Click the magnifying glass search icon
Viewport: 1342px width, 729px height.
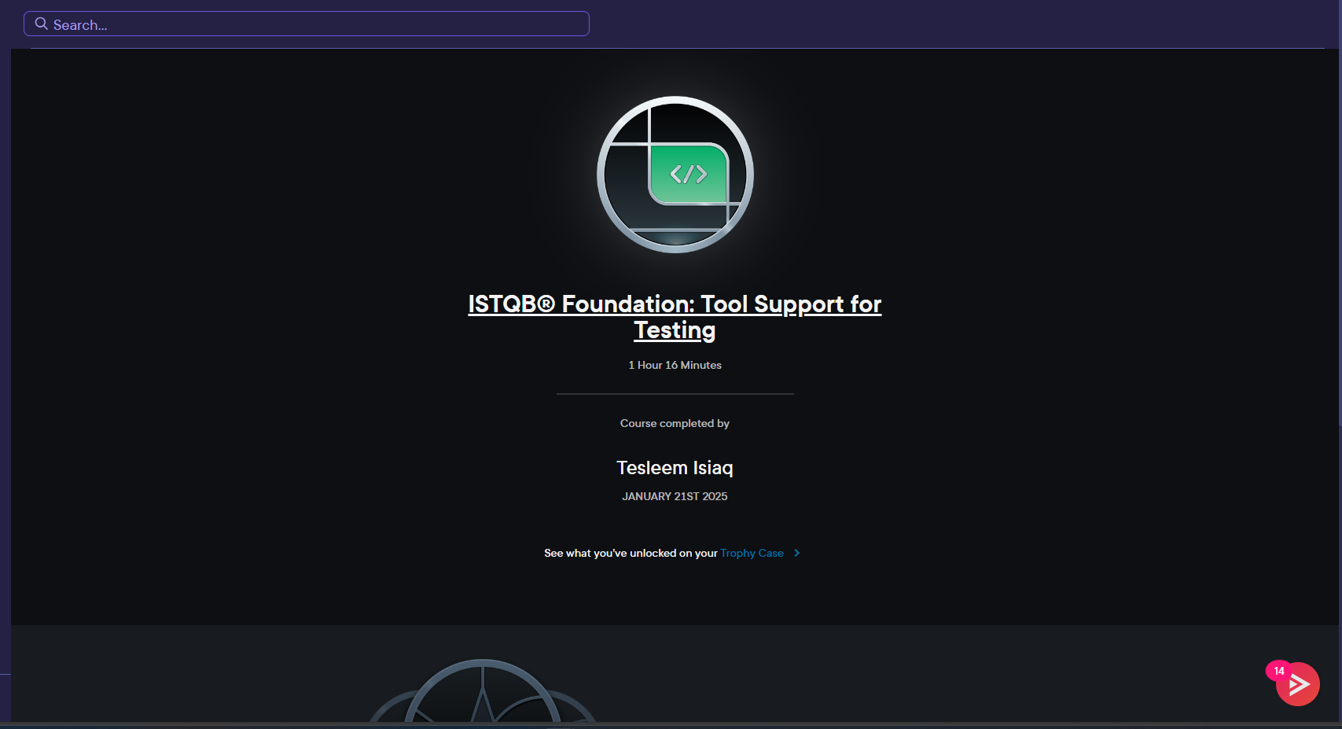coord(42,24)
